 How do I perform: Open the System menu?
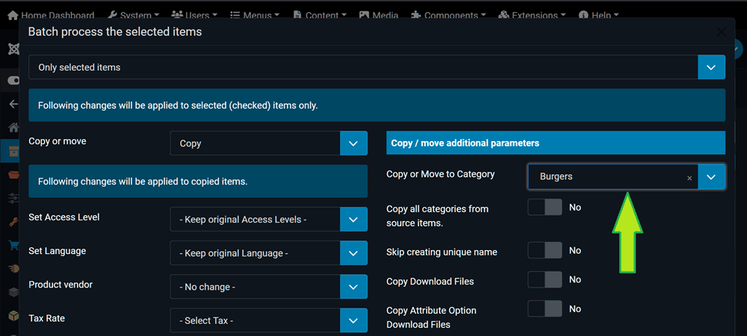tap(134, 15)
